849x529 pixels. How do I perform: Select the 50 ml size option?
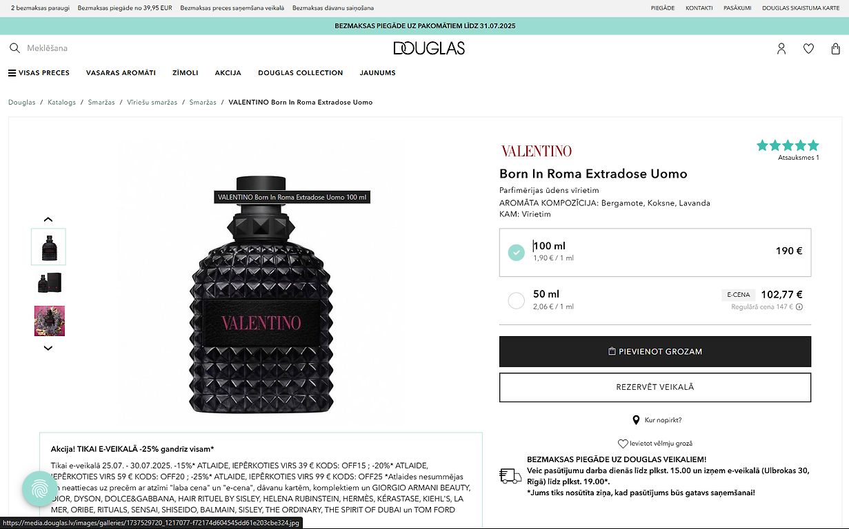(655, 300)
